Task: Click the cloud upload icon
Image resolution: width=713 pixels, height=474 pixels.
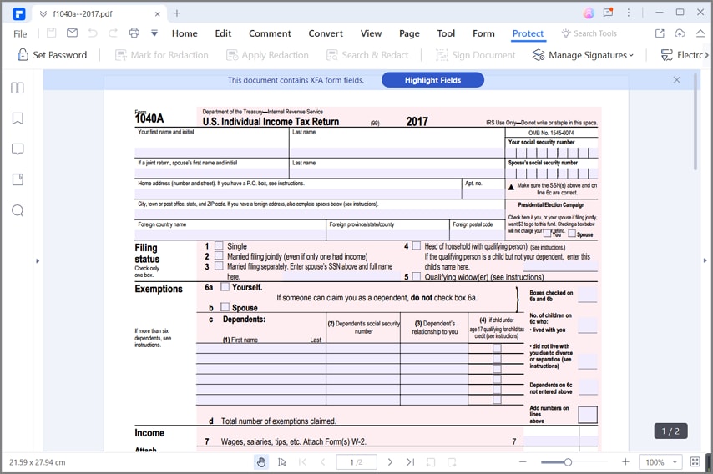Action: (x=680, y=33)
